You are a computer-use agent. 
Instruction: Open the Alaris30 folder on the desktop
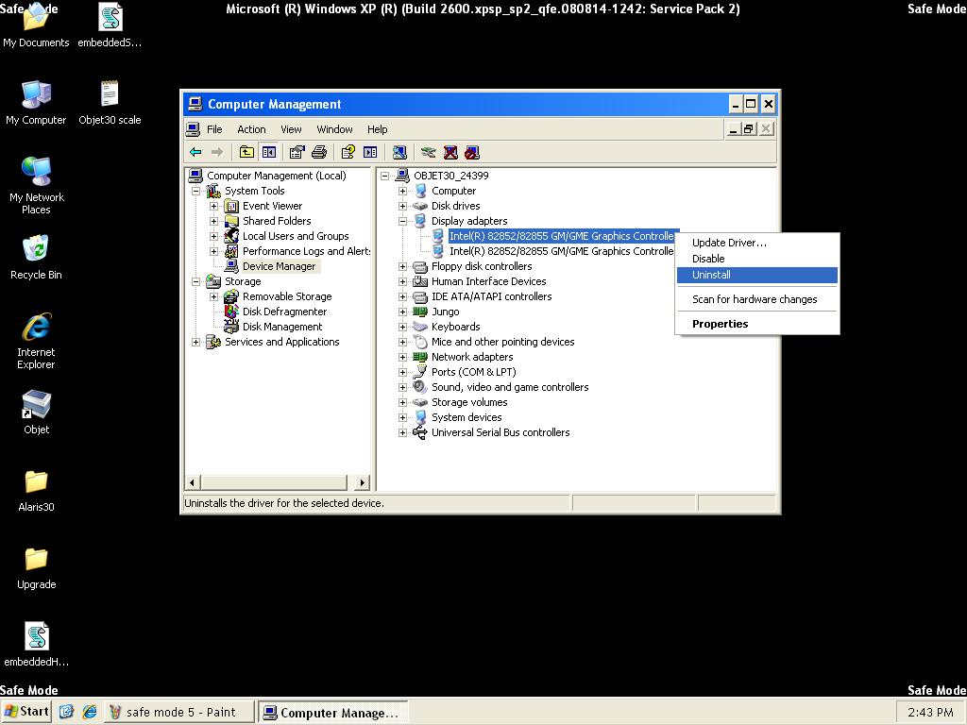37,491
